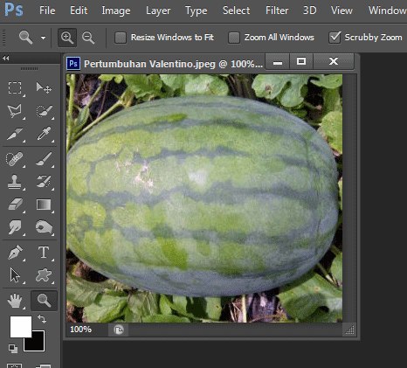The width and height of the screenshot is (407, 368).
Task: Activate the Horizontal Type tool
Action: (44, 252)
